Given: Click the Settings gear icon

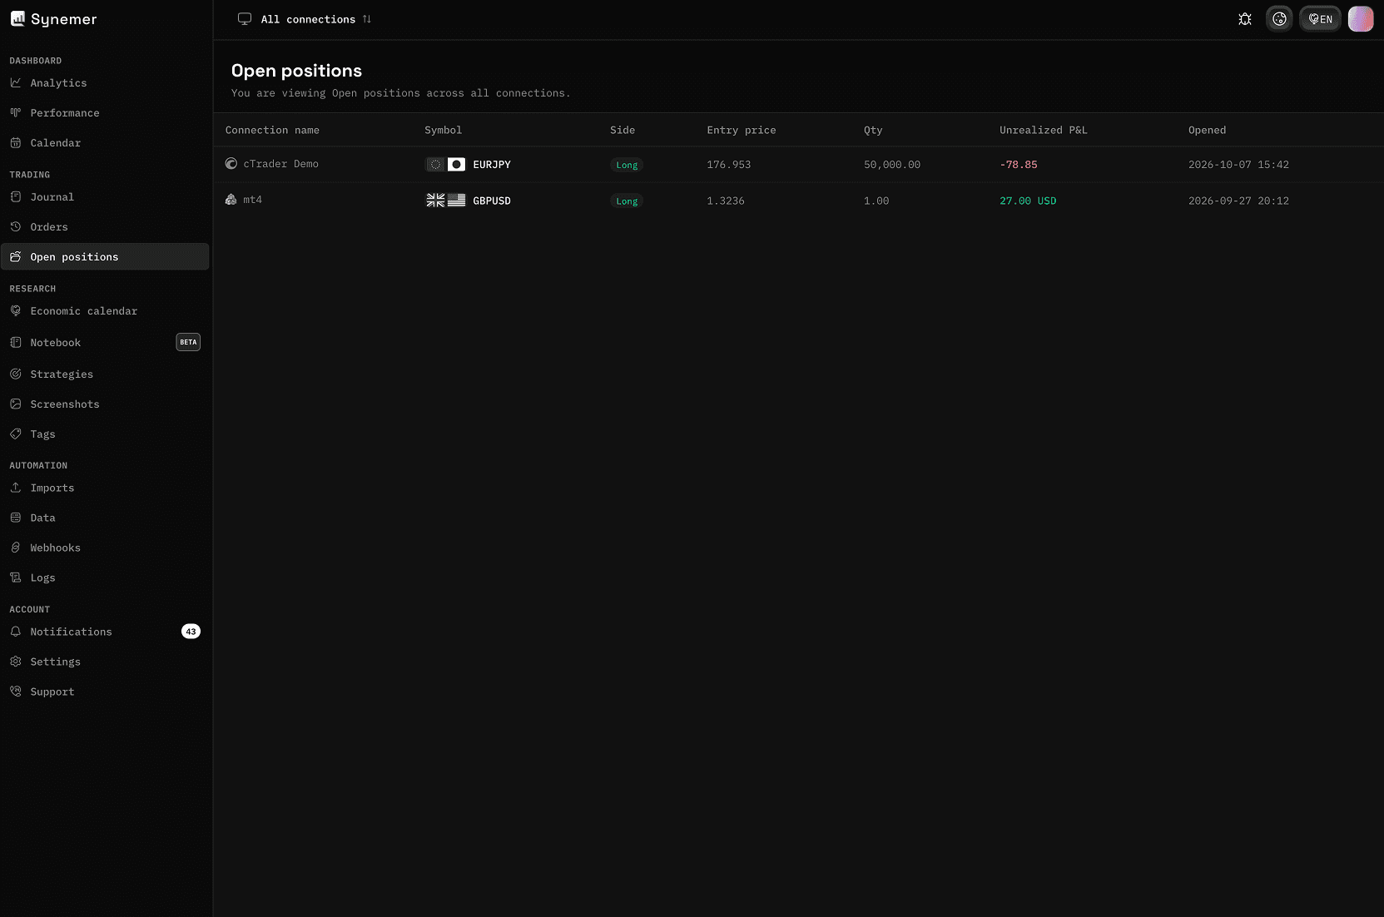Looking at the screenshot, I should pyautogui.click(x=15, y=662).
